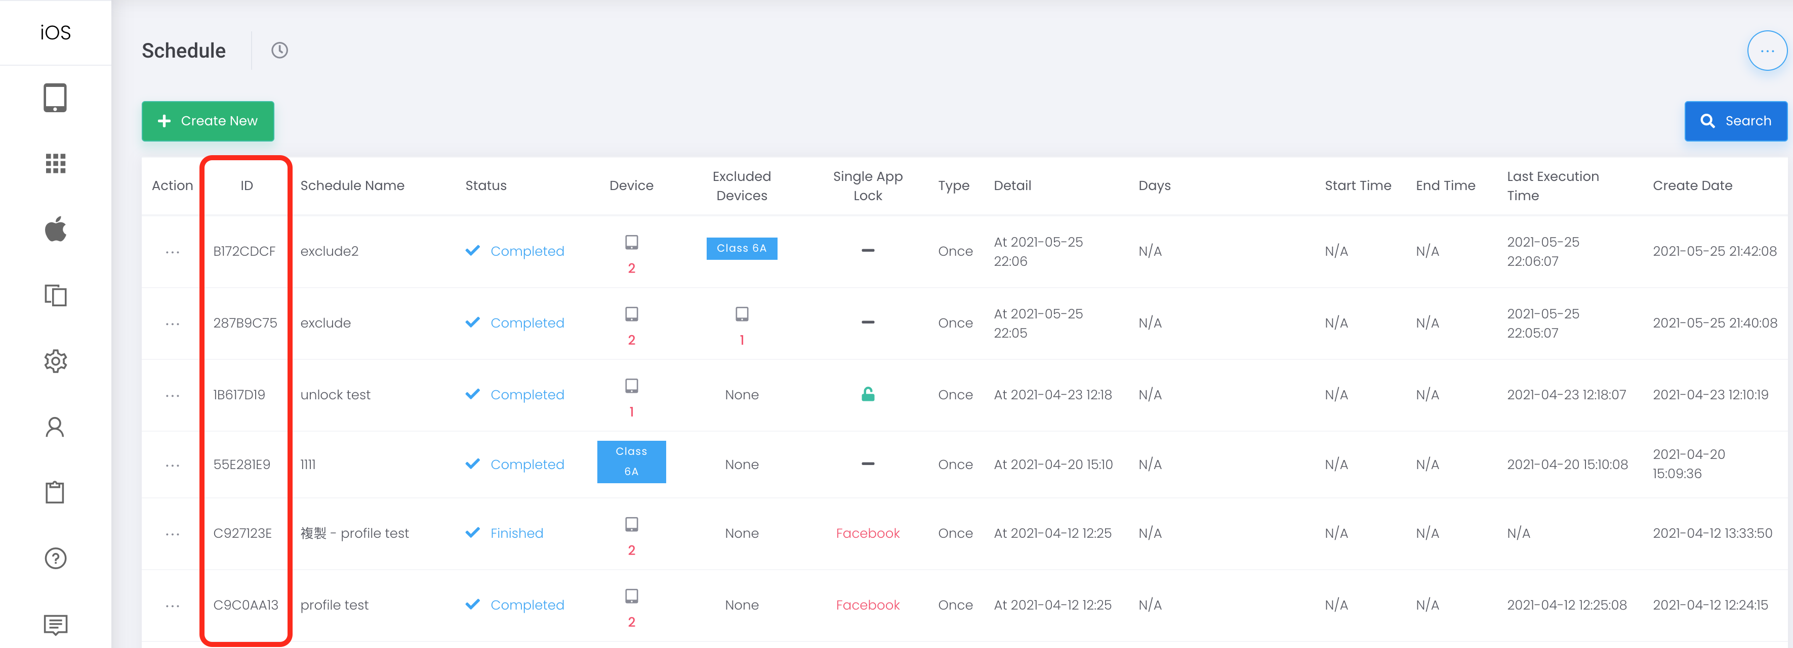Open the tablet devices sidebar icon
Screen dimensions: 1793x648
55,98
